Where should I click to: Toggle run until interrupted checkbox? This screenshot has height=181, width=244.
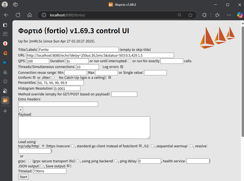point(130,61)
